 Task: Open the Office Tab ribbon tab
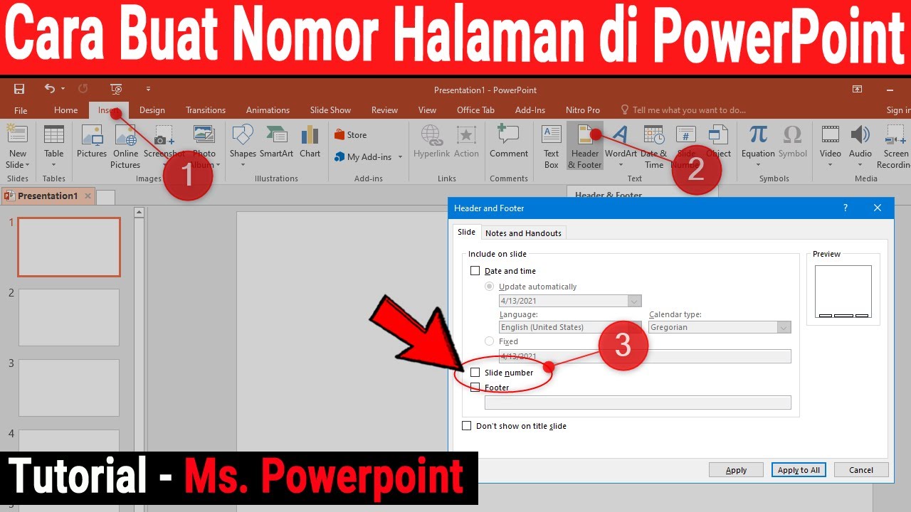click(475, 110)
